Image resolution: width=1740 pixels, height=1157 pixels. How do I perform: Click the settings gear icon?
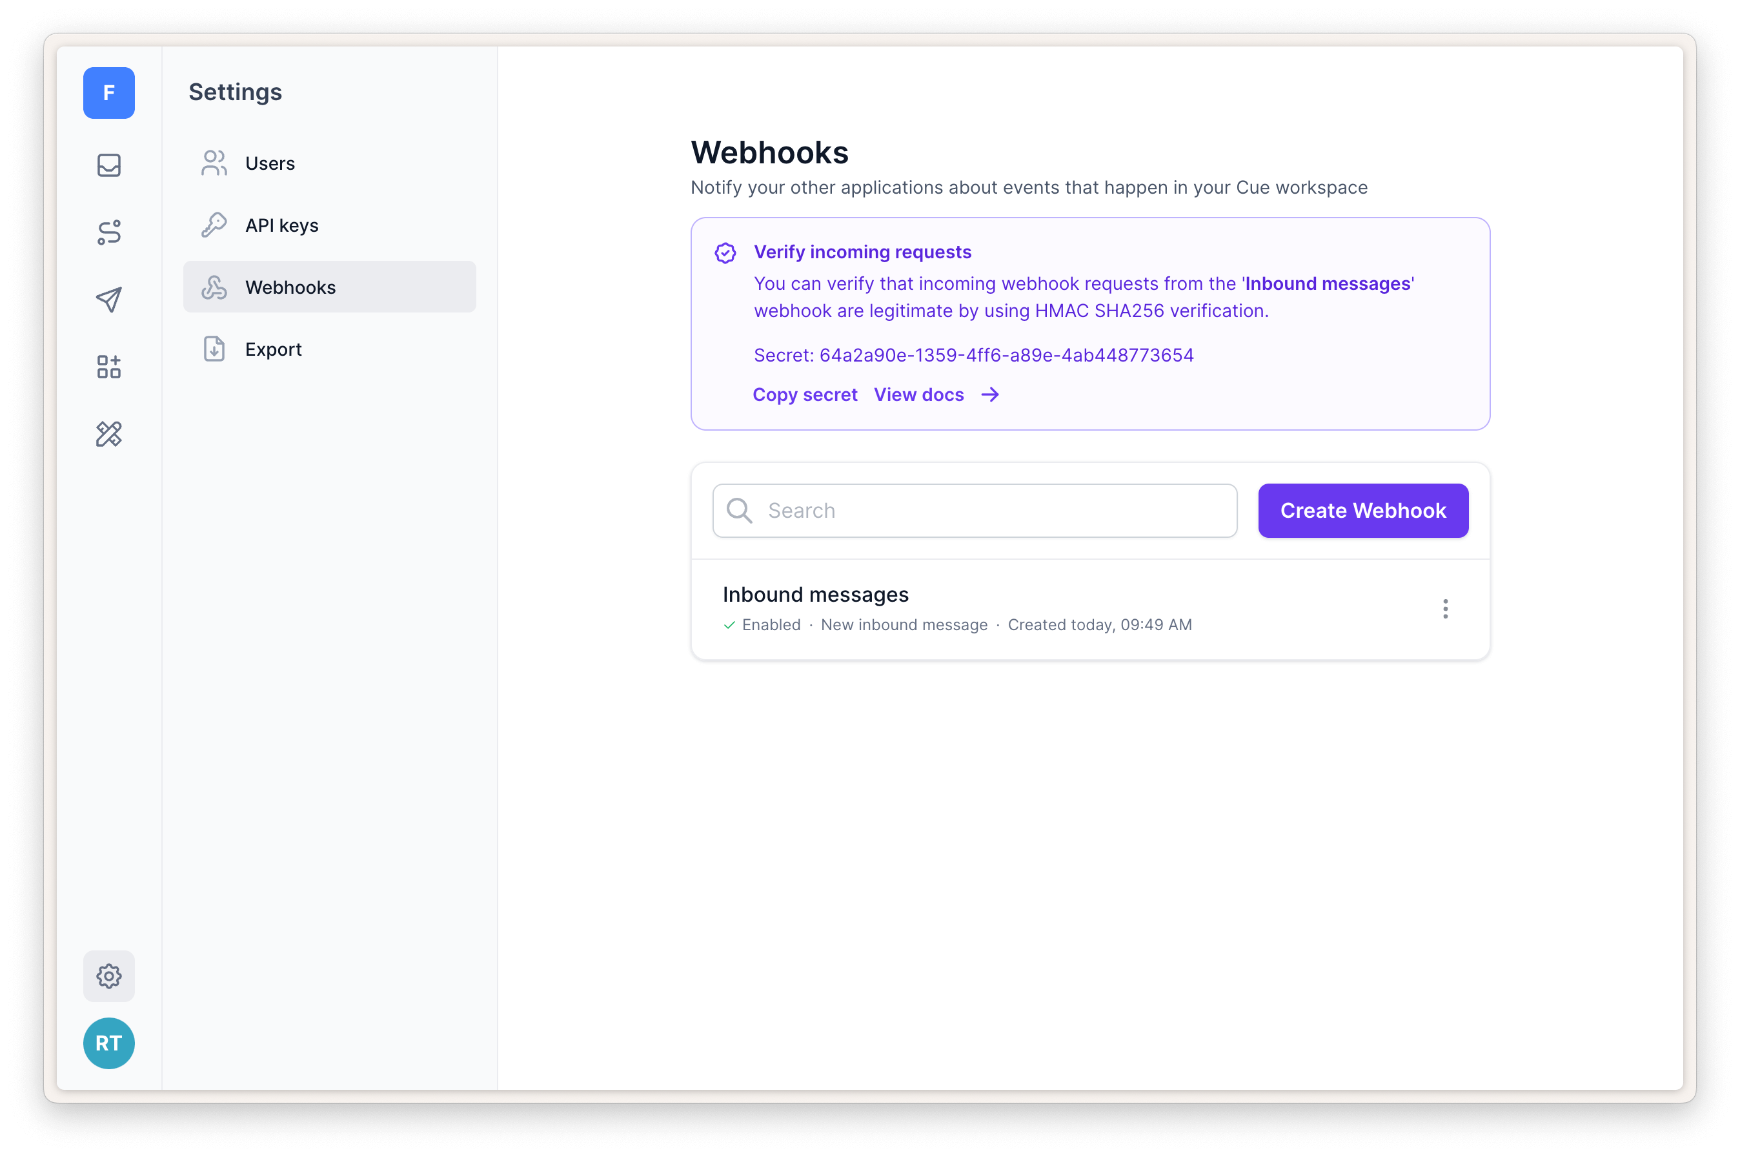tap(108, 976)
